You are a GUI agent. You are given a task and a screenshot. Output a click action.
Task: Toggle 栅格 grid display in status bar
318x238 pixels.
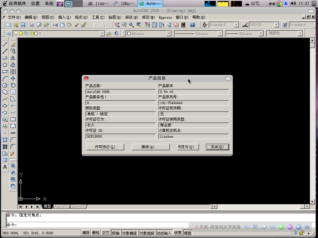tap(96, 233)
